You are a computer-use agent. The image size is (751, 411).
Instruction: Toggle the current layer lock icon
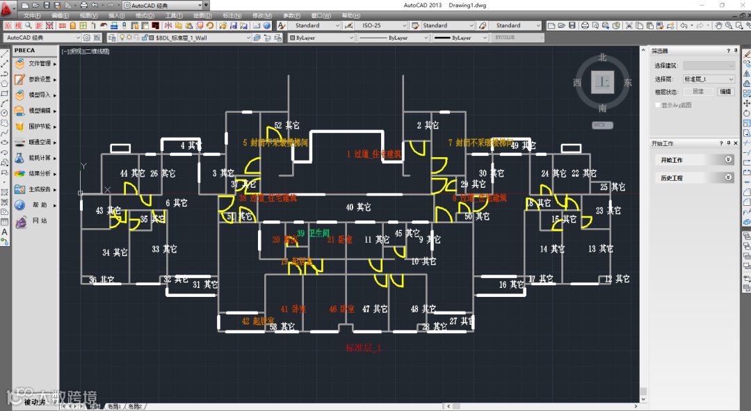coord(144,38)
